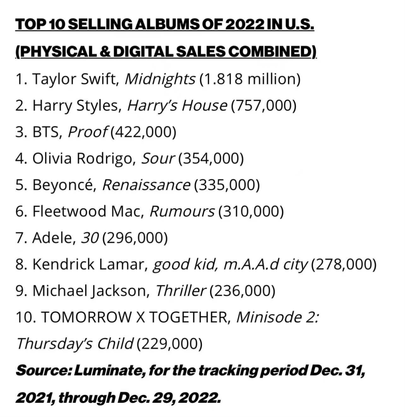The image size is (405, 417).
Task: Click the BTS Proof list entry
Action: click(x=96, y=132)
